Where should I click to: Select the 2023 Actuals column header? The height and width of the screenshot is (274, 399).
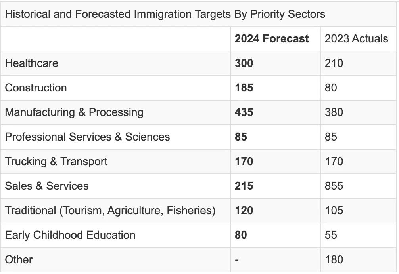coord(356,38)
